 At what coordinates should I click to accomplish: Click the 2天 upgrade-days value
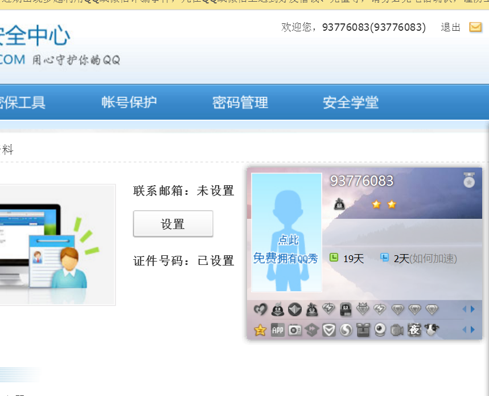(x=401, y=259)
